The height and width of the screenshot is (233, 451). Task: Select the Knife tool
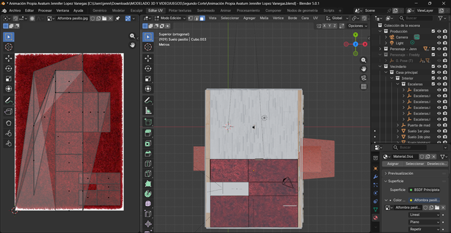click(148, 174)
